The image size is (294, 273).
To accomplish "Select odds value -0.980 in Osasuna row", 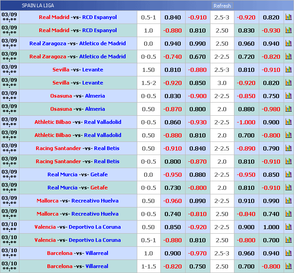I will point(271,109).
